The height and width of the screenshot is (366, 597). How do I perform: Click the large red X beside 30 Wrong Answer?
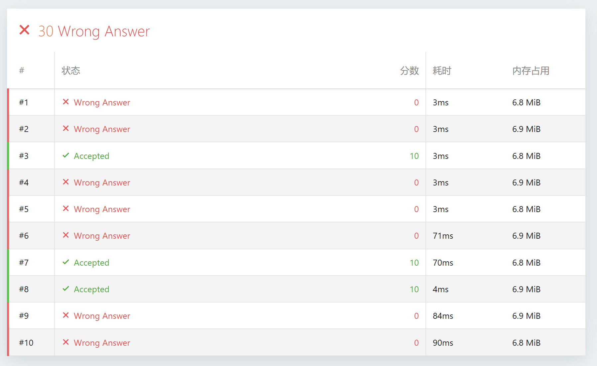[24, 30]
